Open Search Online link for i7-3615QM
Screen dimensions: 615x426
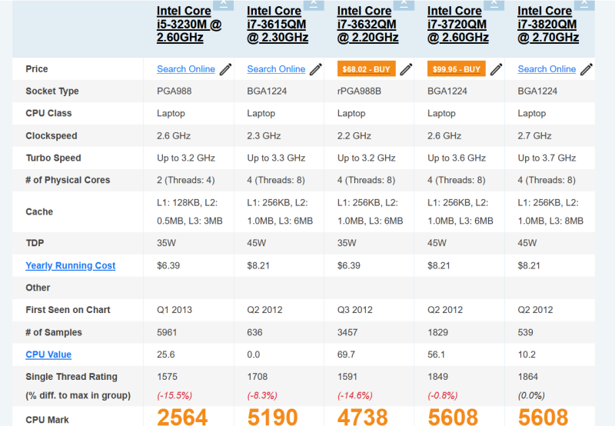276,69
